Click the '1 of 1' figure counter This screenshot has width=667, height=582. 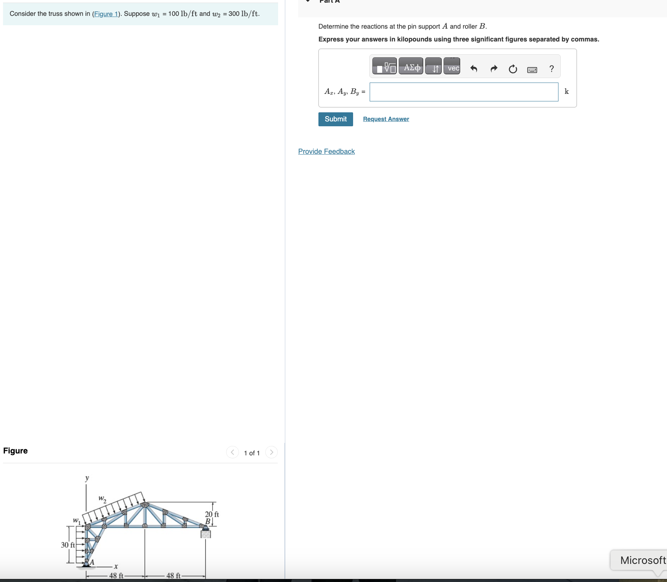pos(252,453)
